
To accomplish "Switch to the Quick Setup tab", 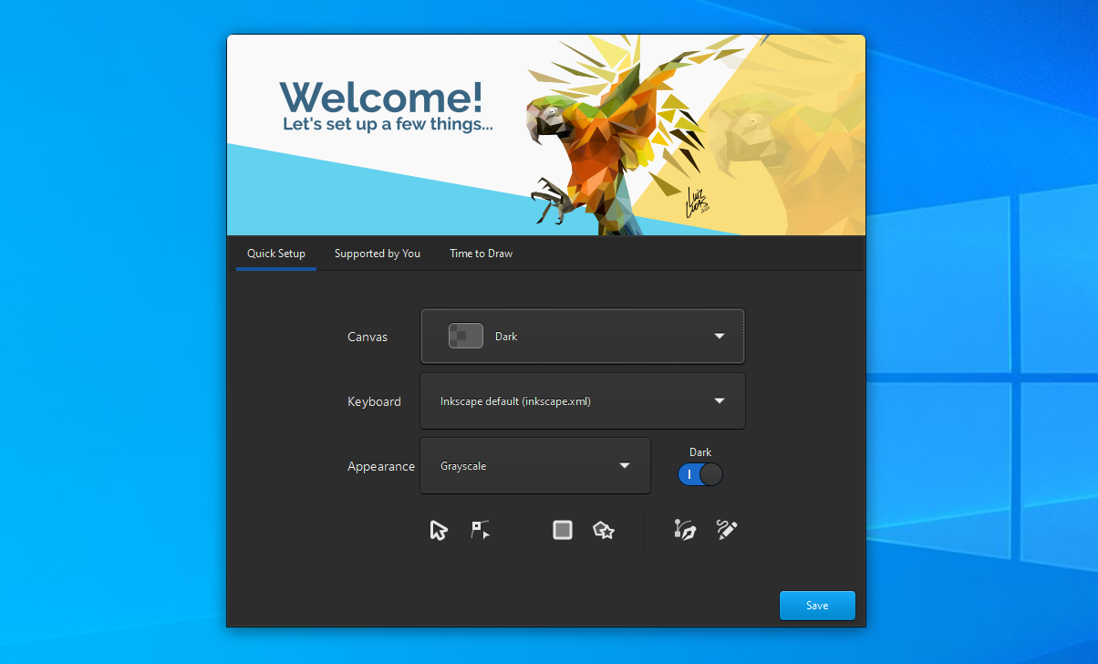I will click(276, 254).
